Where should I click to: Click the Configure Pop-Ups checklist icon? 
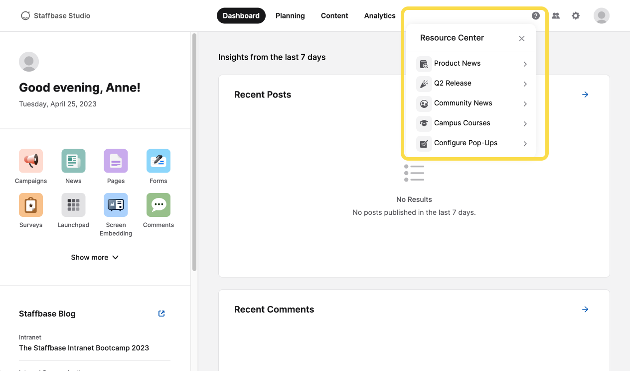click(424, 143)
